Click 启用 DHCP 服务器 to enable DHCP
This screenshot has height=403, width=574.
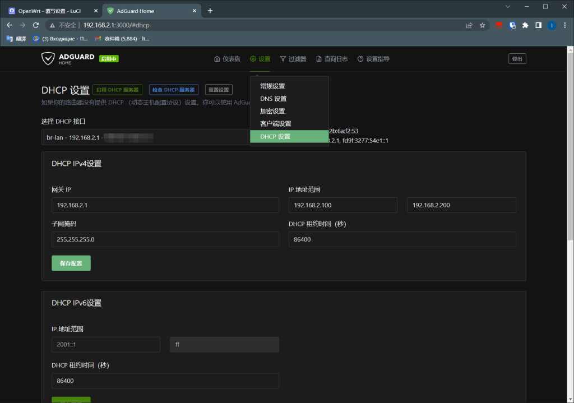pyautogui.click(x=117, y=89)
